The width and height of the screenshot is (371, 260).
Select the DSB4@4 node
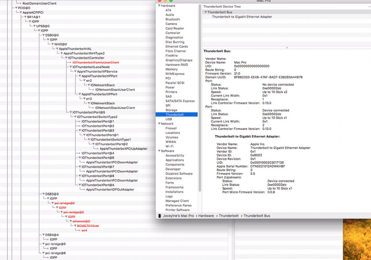tap(52, 235)
